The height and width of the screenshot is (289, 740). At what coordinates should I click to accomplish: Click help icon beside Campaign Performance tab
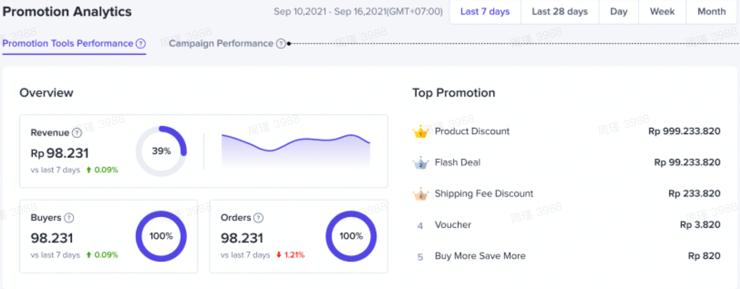tap(281, 44)
